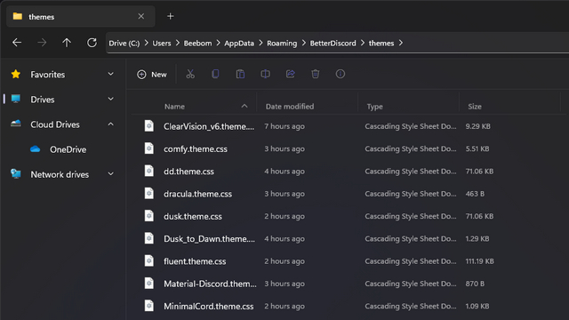Navigate back with the left arrow

click(17, 43)
